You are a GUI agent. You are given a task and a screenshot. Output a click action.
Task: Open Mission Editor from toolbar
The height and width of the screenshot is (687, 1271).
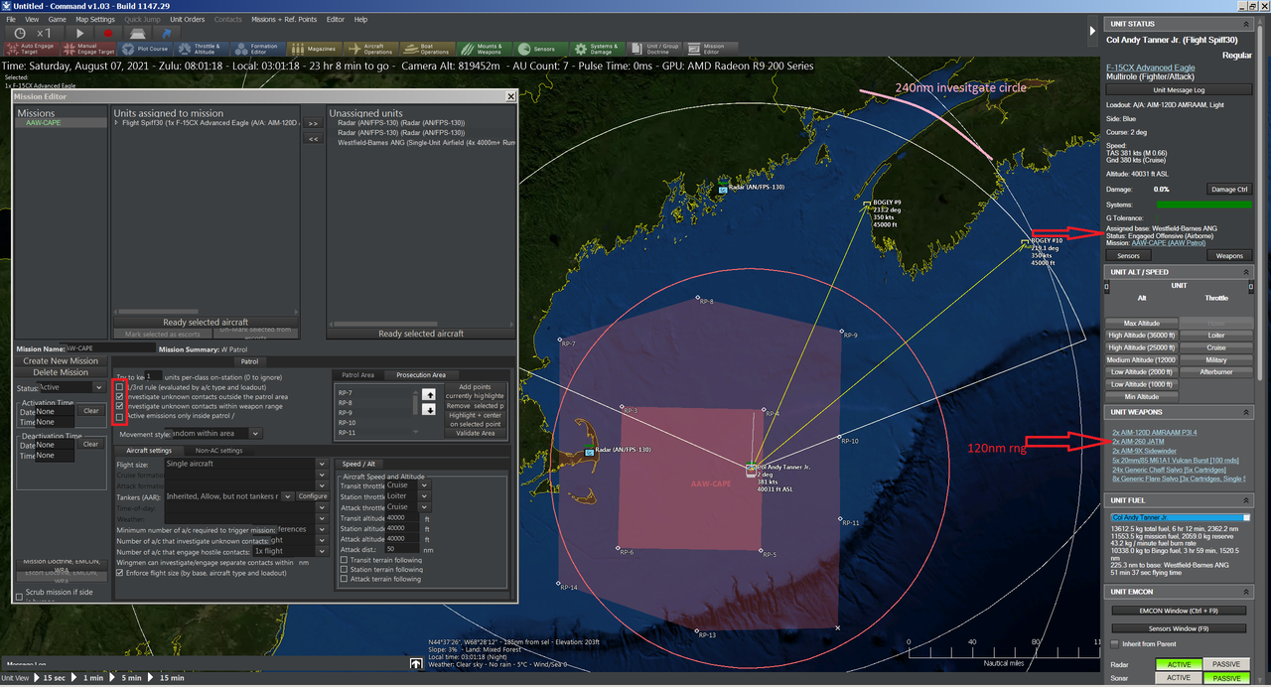[x=710, y=48]
